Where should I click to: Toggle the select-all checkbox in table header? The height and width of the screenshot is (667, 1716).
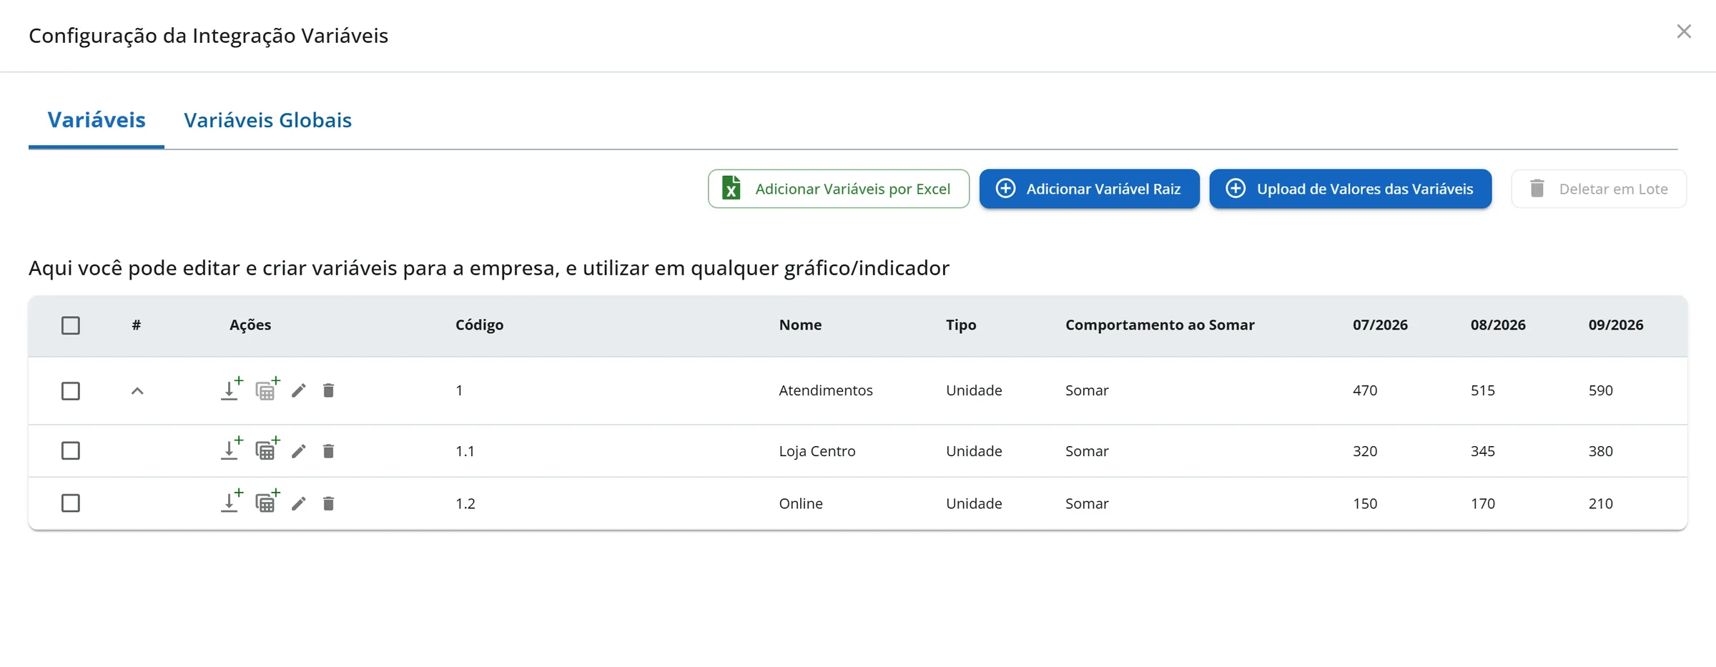[x=71, y=325]
